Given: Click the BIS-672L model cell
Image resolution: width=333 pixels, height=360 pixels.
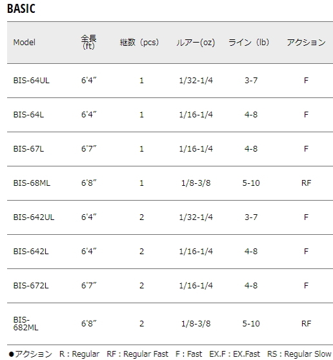Looking at the screenshot, I should pyautogui.click(x=31, y=286).
